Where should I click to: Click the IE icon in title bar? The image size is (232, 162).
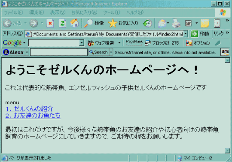click(4, 3)
